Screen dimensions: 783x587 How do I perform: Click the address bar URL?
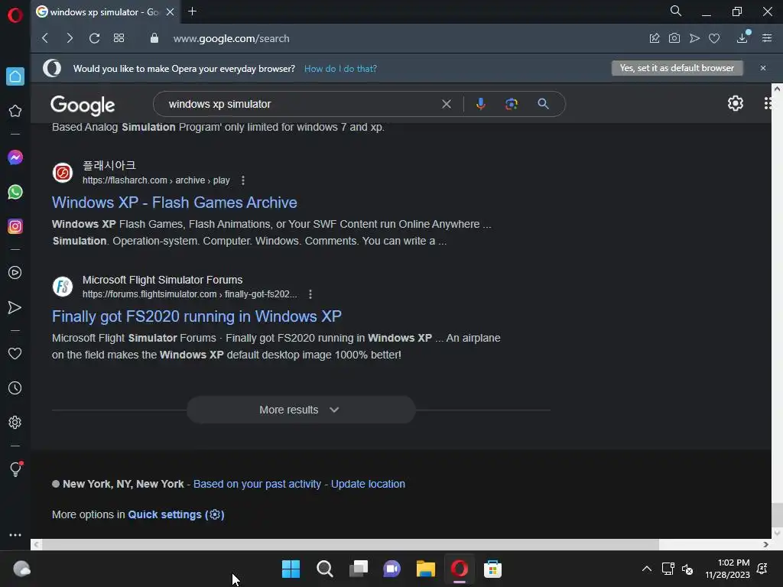pyautogui.click(x=231, y=38)
